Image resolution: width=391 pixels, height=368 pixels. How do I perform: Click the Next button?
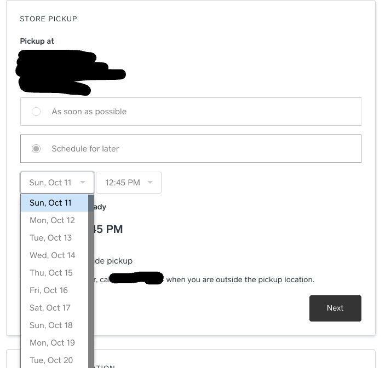click(335, 308)
